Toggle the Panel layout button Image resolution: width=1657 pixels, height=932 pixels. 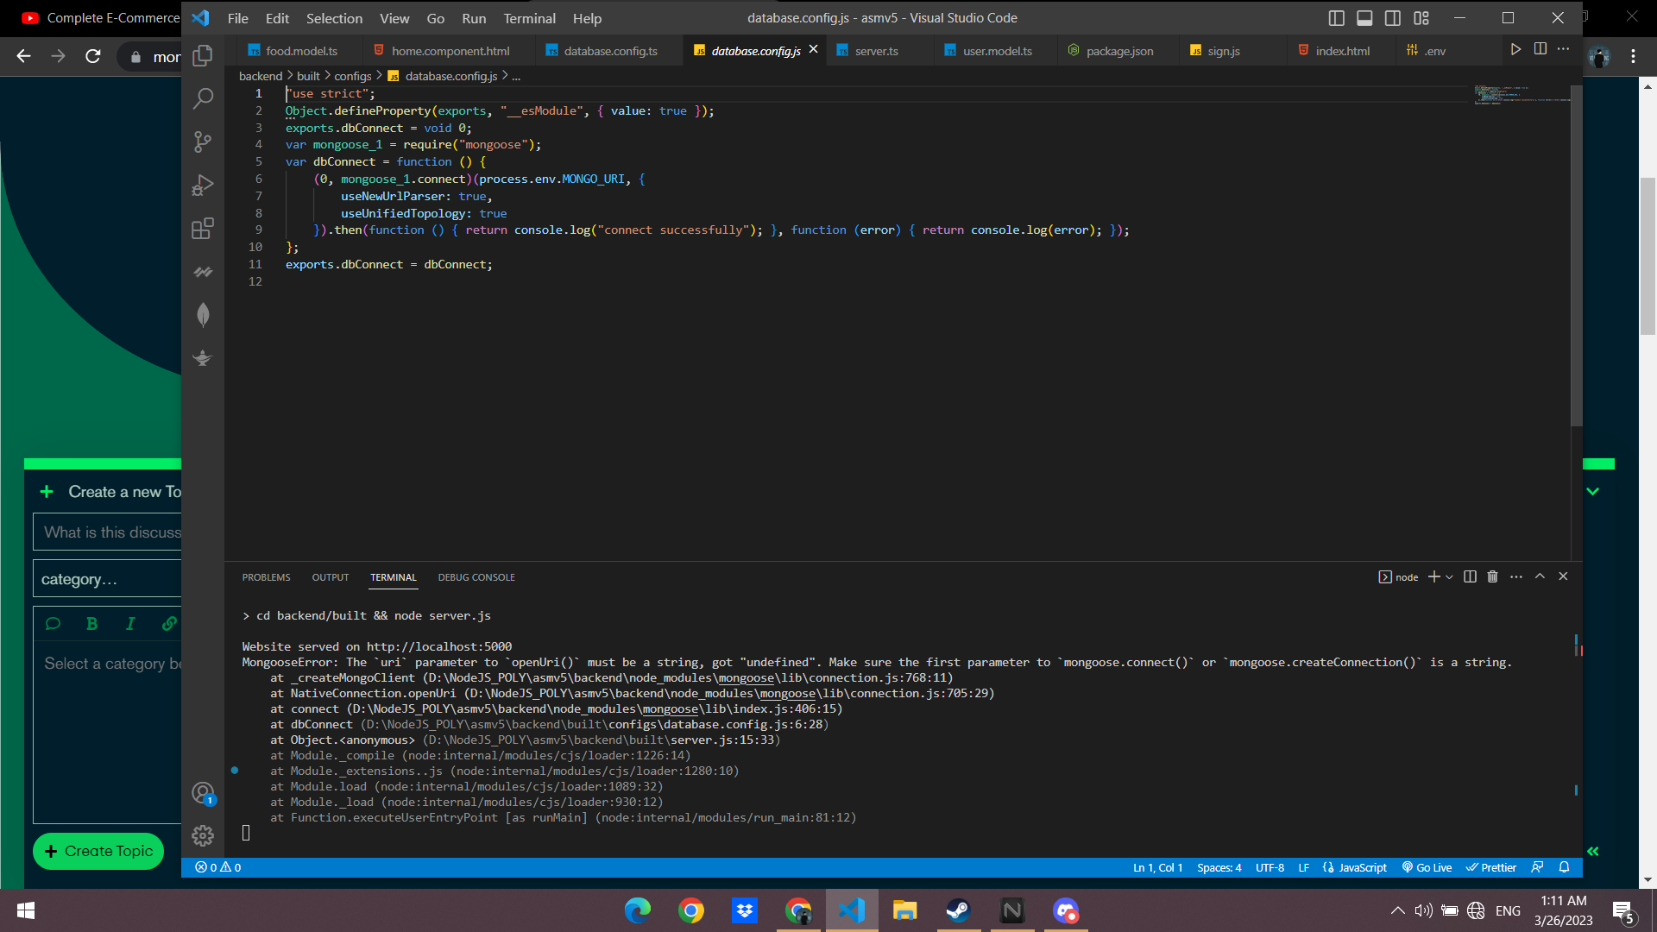click(x=1364, y=18)
